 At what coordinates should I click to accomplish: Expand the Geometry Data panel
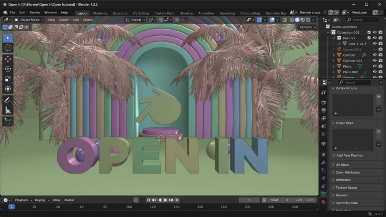point(346,203)
